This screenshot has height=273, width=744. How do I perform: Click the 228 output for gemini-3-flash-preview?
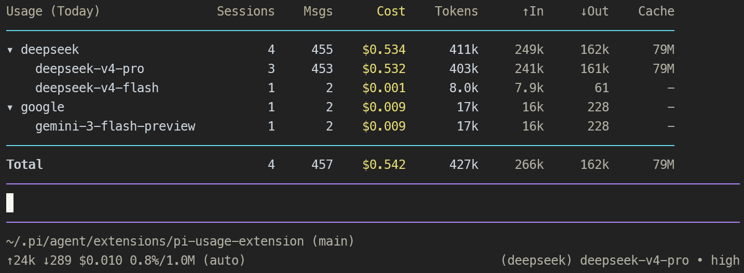coord(598,126)
